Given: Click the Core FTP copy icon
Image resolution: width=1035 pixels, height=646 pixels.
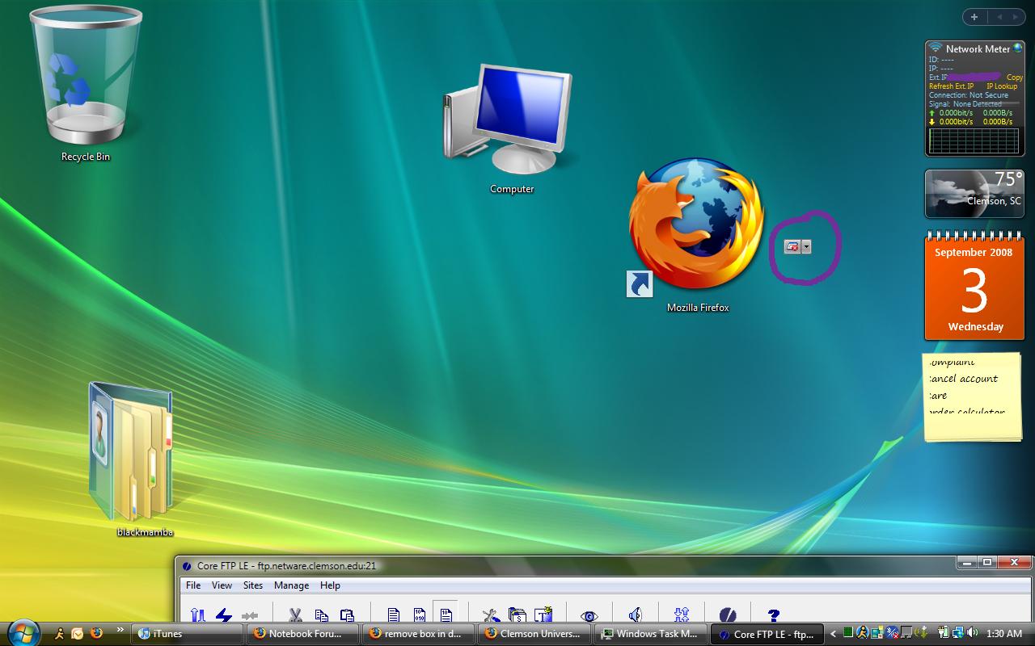Looking at the screenshot, I should 321,615.
